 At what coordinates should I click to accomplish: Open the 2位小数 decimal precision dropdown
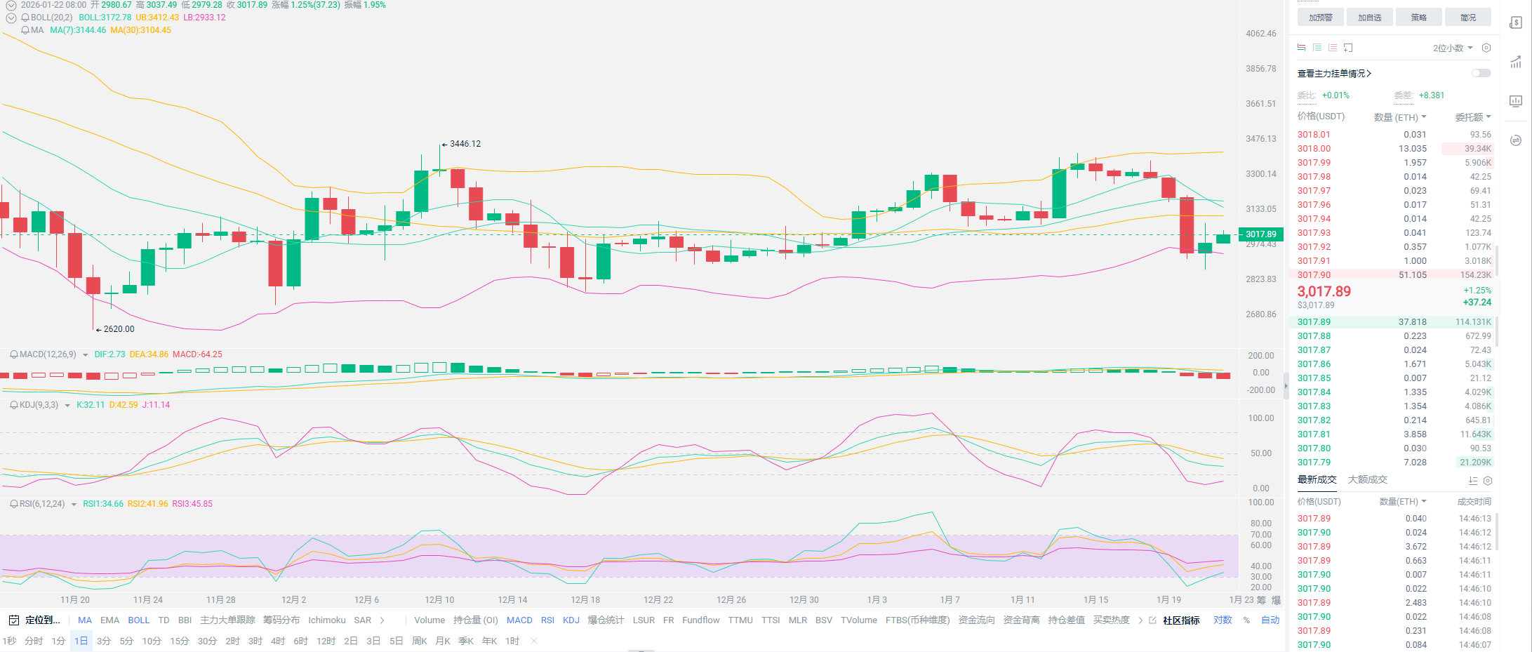pyautogui.click(x=1453, y=48)
